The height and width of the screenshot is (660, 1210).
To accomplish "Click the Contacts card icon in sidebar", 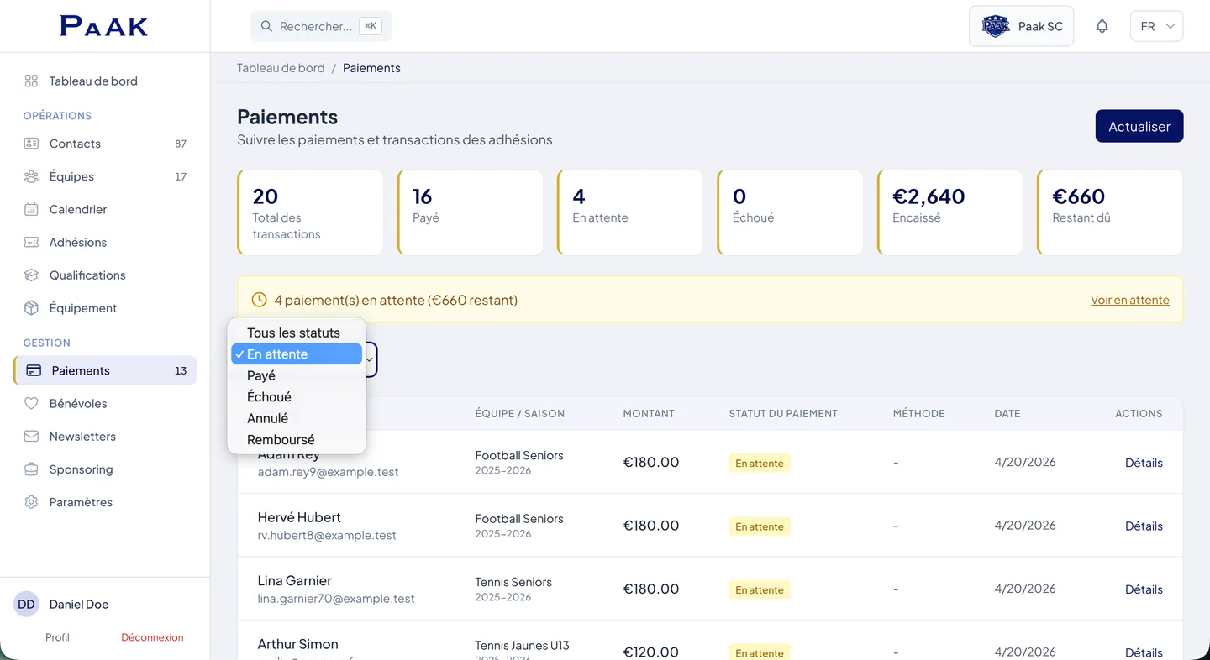I will click(31, 144).
